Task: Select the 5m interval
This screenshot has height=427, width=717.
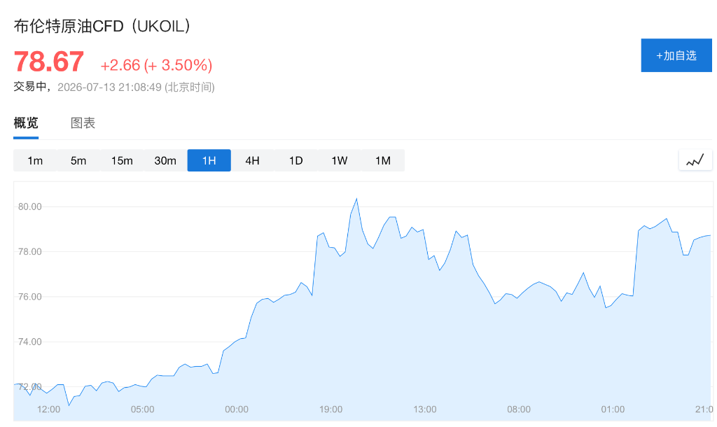Action: (78, 160)
